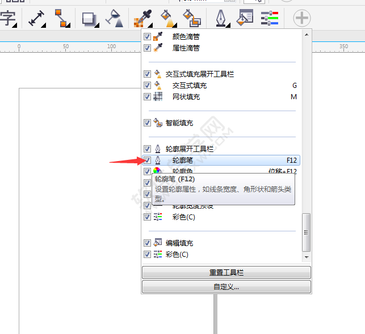Image resolution: width=365 pixels, height=334 pixels.
Task: Click the vertical scrollbar thumb
Action: tap(307, 232)
